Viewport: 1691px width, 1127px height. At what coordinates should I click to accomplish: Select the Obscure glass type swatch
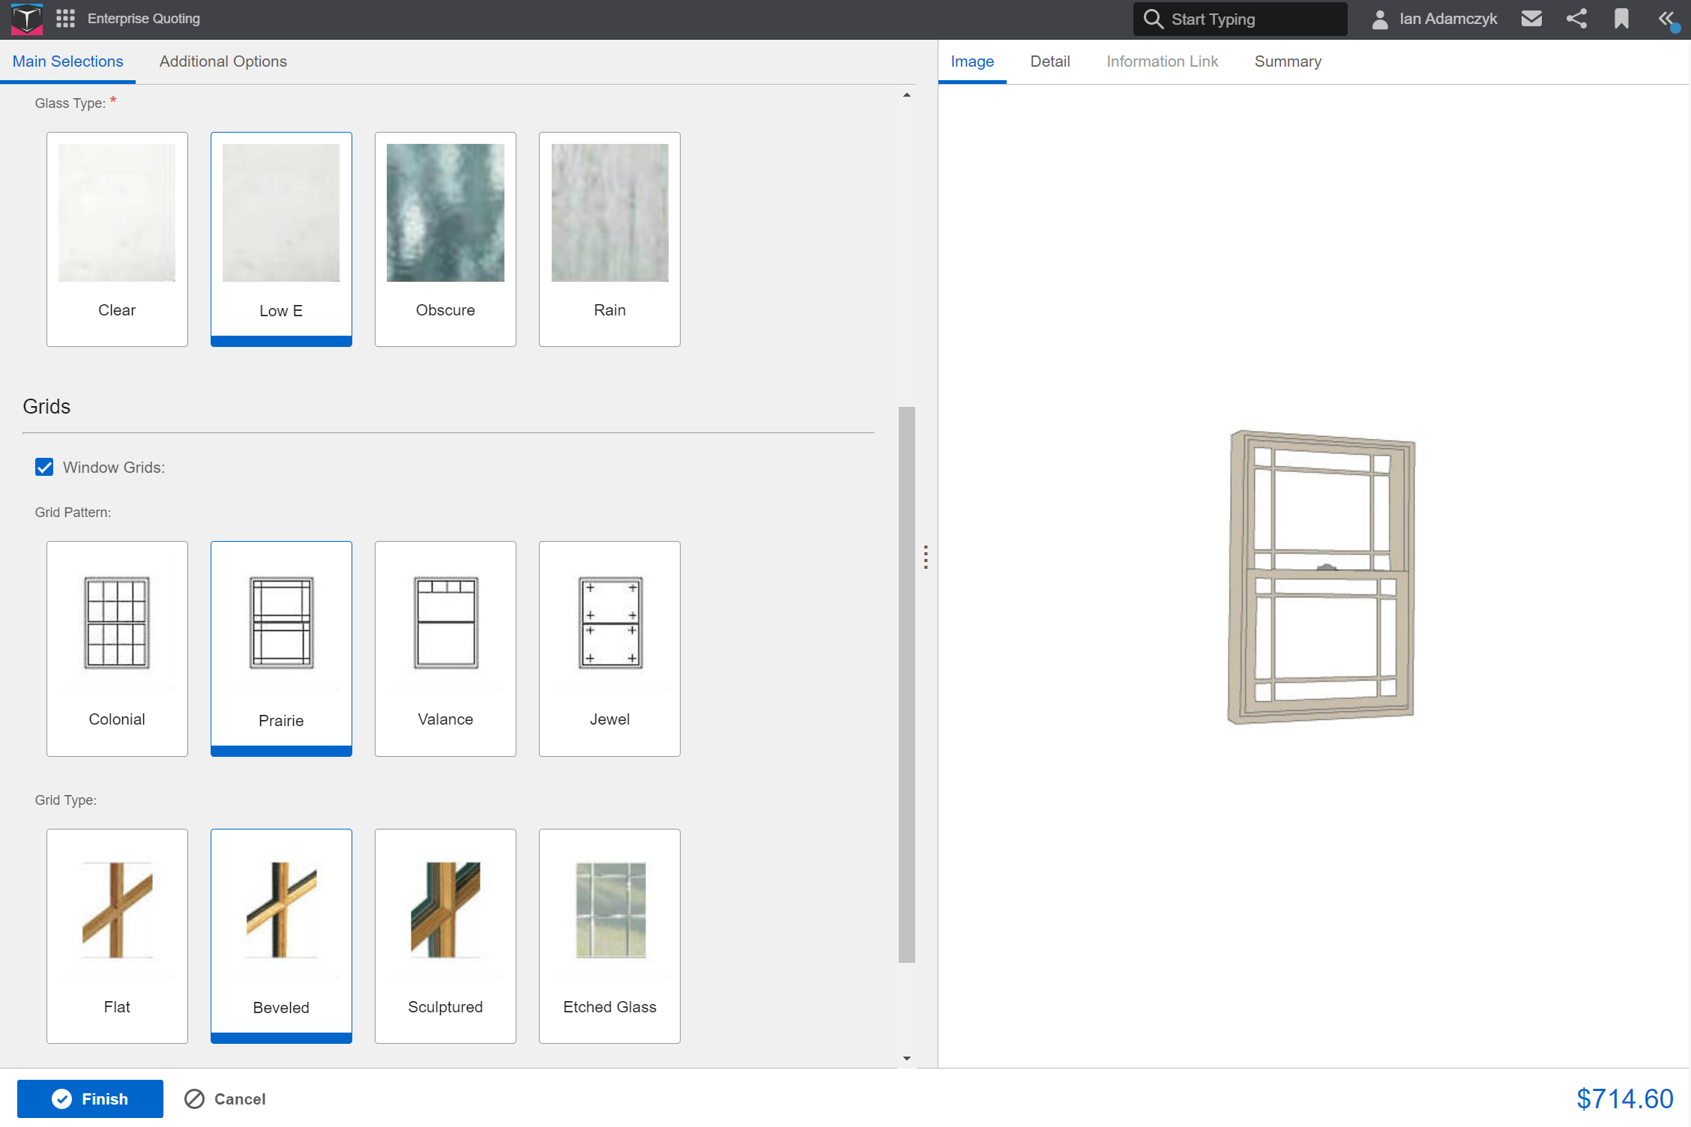click(x=445, y=239)
